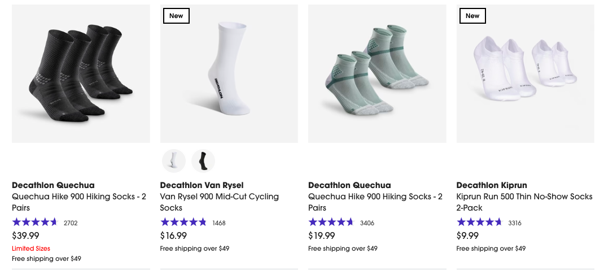
Task: Click the star rating with 2702 reviews
Action: pyautogui.click(x=35, y=222)
